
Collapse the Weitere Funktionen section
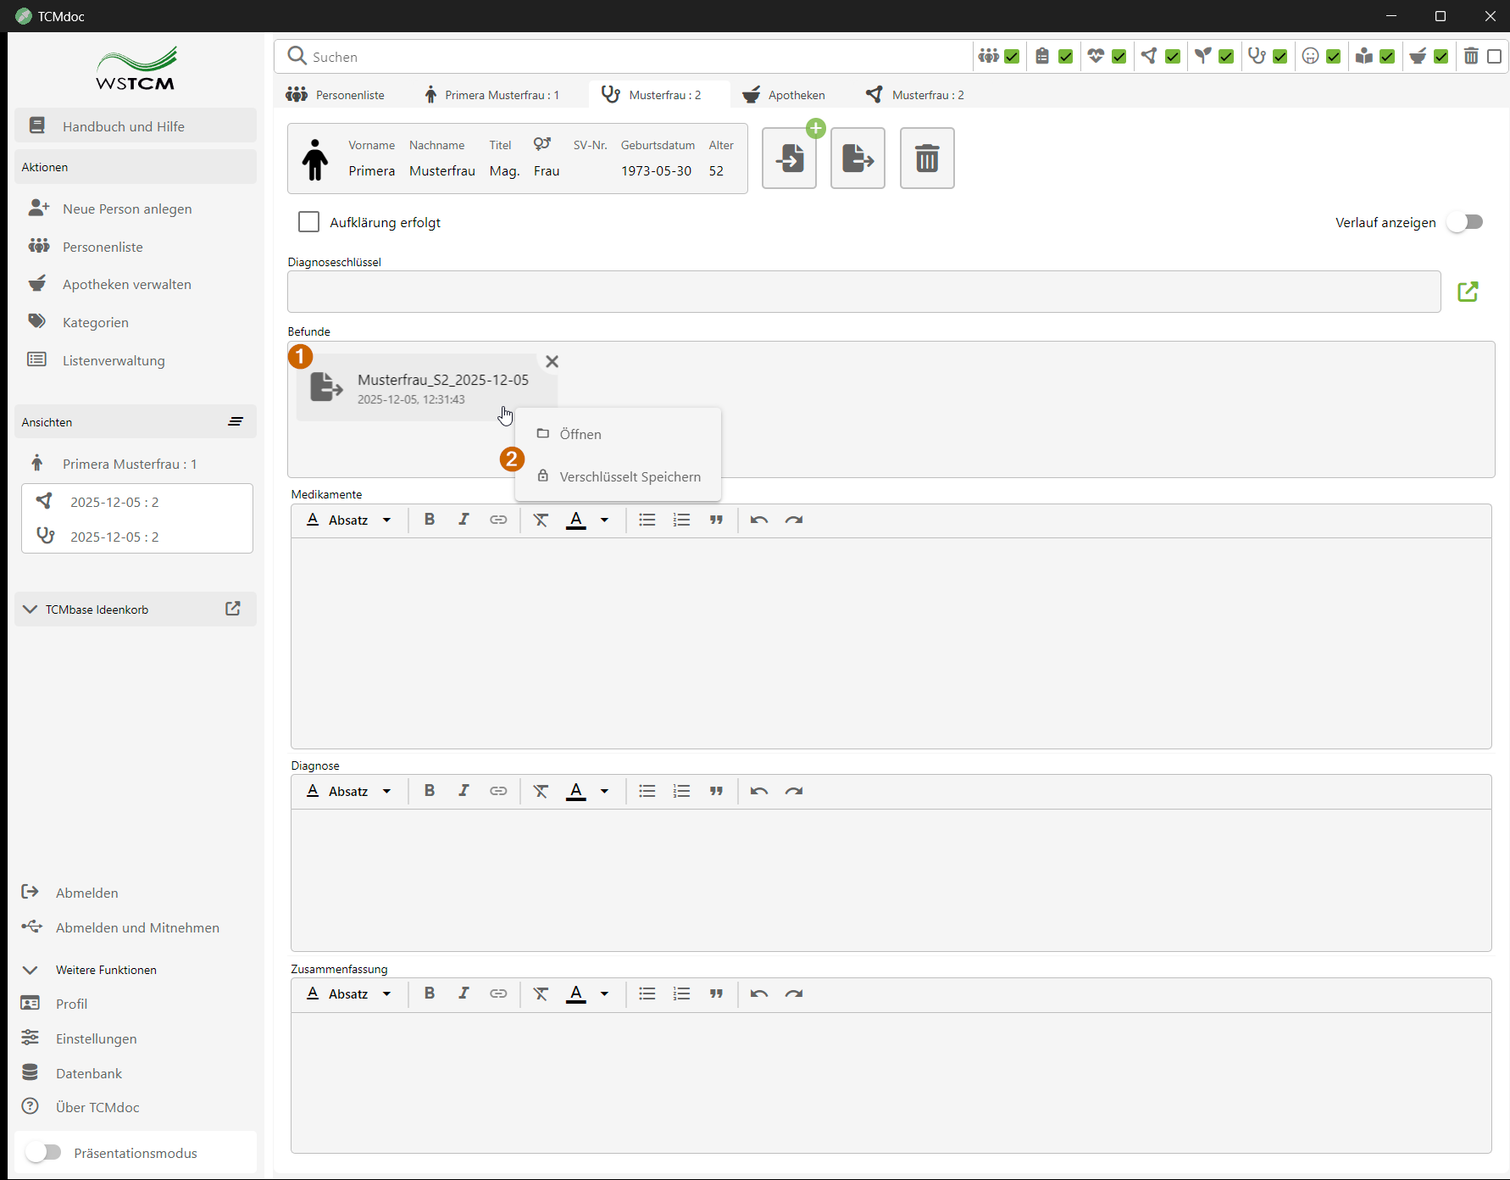tap(31, 970)
